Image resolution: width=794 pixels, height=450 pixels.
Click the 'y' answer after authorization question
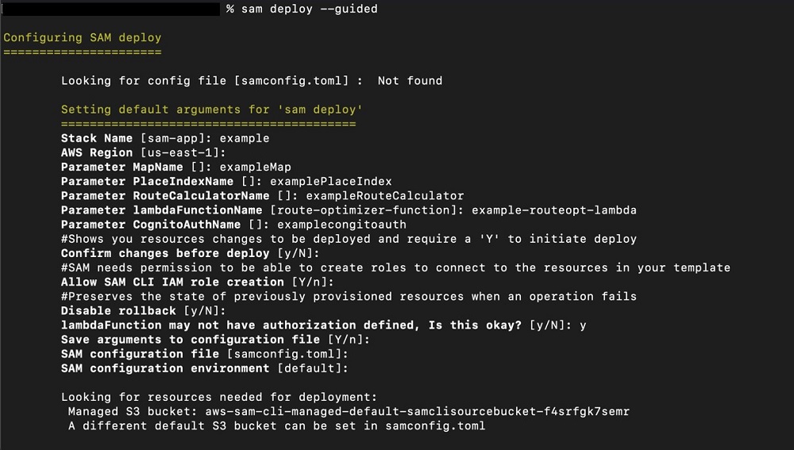coord(583,325)
